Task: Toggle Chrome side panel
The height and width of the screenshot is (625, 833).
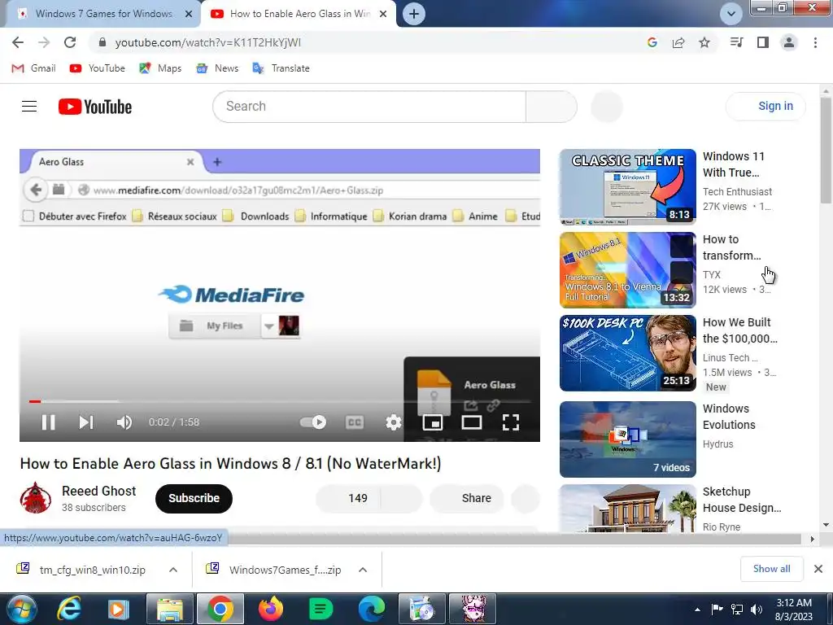Action: [763, 42]
